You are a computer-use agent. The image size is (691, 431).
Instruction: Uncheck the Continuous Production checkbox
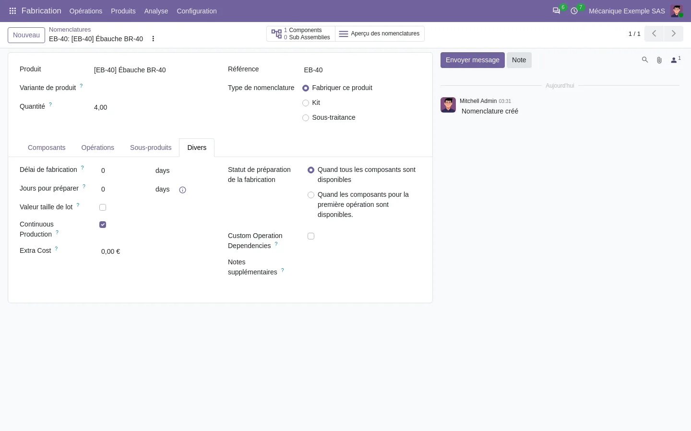click(103, 225)
